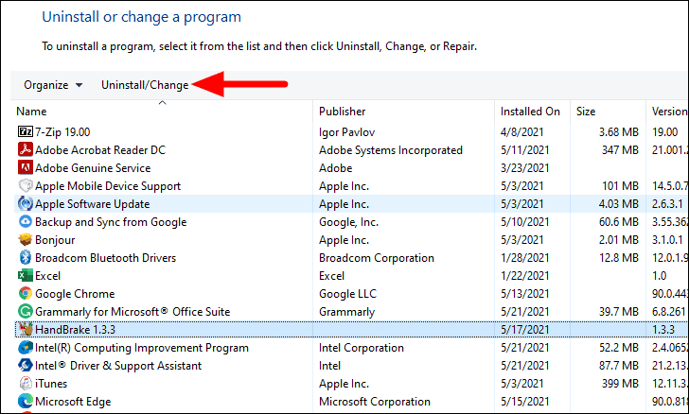Image resolution: width=689 pixels, height=414 pixels.
Task: Select the Bonjour program name
Action: (x=55, y=240)
